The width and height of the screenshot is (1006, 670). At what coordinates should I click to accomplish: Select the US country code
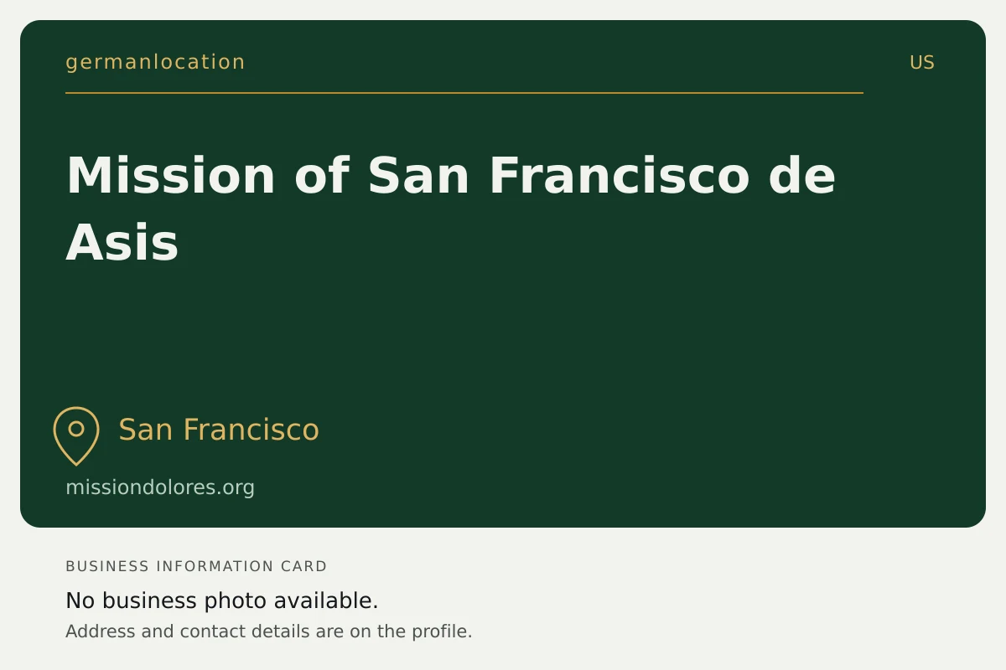922,63
